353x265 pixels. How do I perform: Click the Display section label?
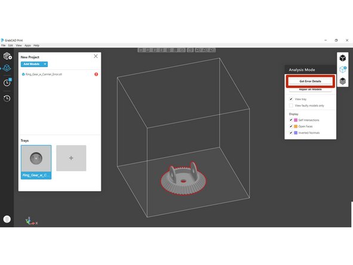(293, 114)
